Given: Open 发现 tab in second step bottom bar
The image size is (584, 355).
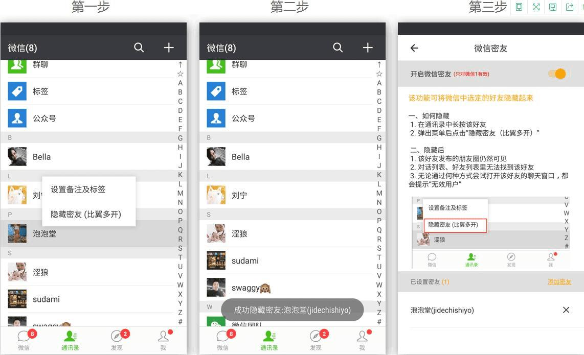Looking at the screenshot, I should click(316, 340).
